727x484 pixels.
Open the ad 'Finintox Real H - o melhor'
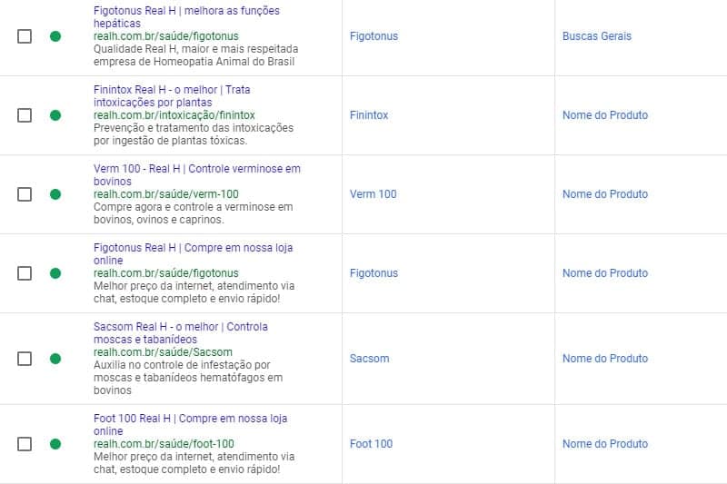click(172, 96)
